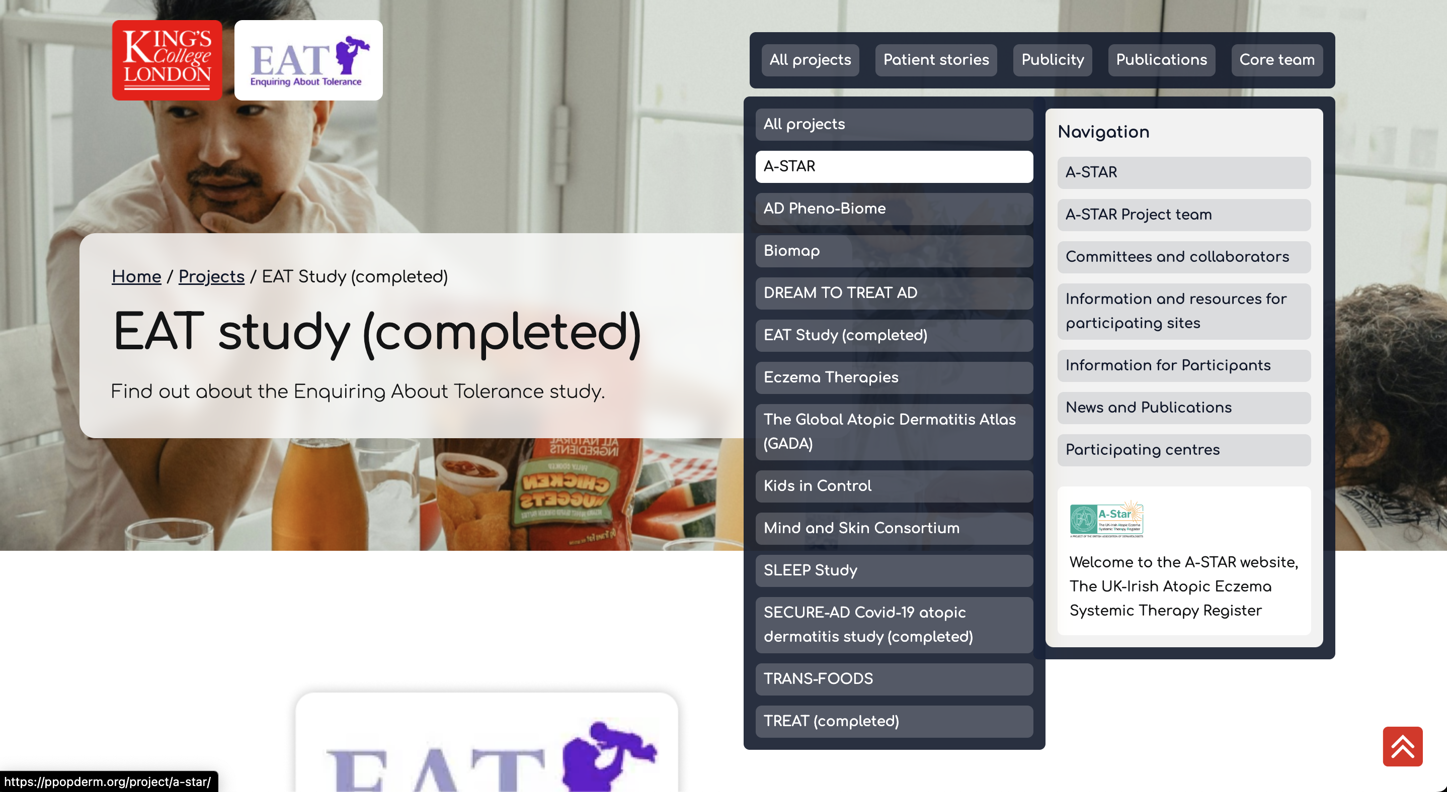Image resolution: width=1447 pixels, height=792 pixels.
Task: Toggle the Publicity filter button
Action: 1053,60
